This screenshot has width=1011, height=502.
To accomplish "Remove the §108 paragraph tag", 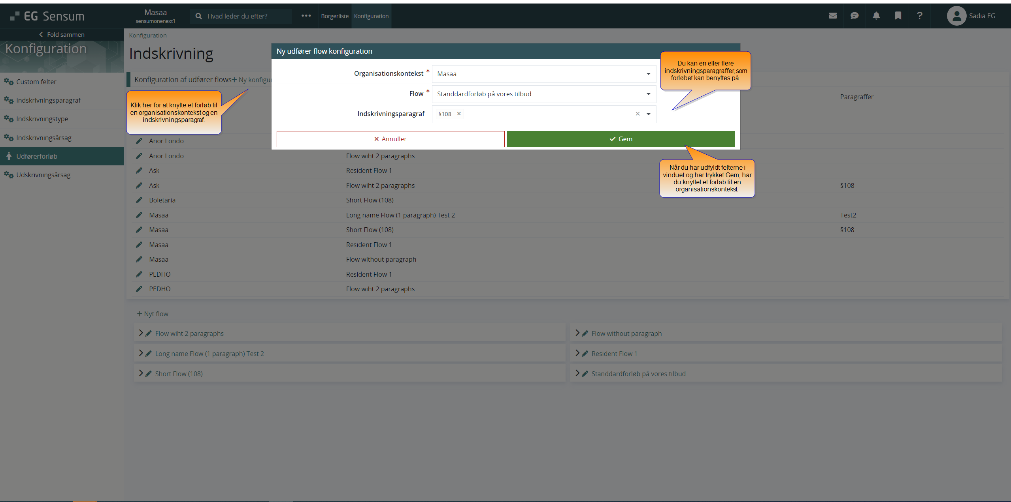I will tap(459, 114).
